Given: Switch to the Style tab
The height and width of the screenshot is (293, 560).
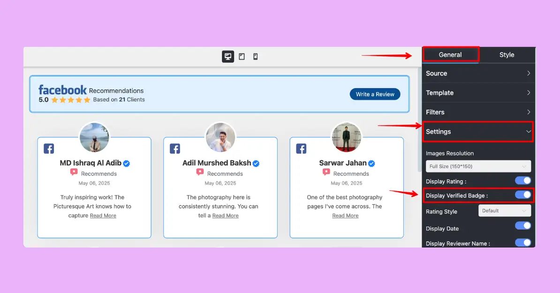Looking at the screenshot, I should coord(507,55).
